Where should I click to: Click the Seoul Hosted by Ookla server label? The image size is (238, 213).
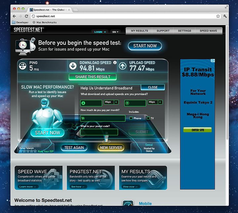(x=149, y=148)
